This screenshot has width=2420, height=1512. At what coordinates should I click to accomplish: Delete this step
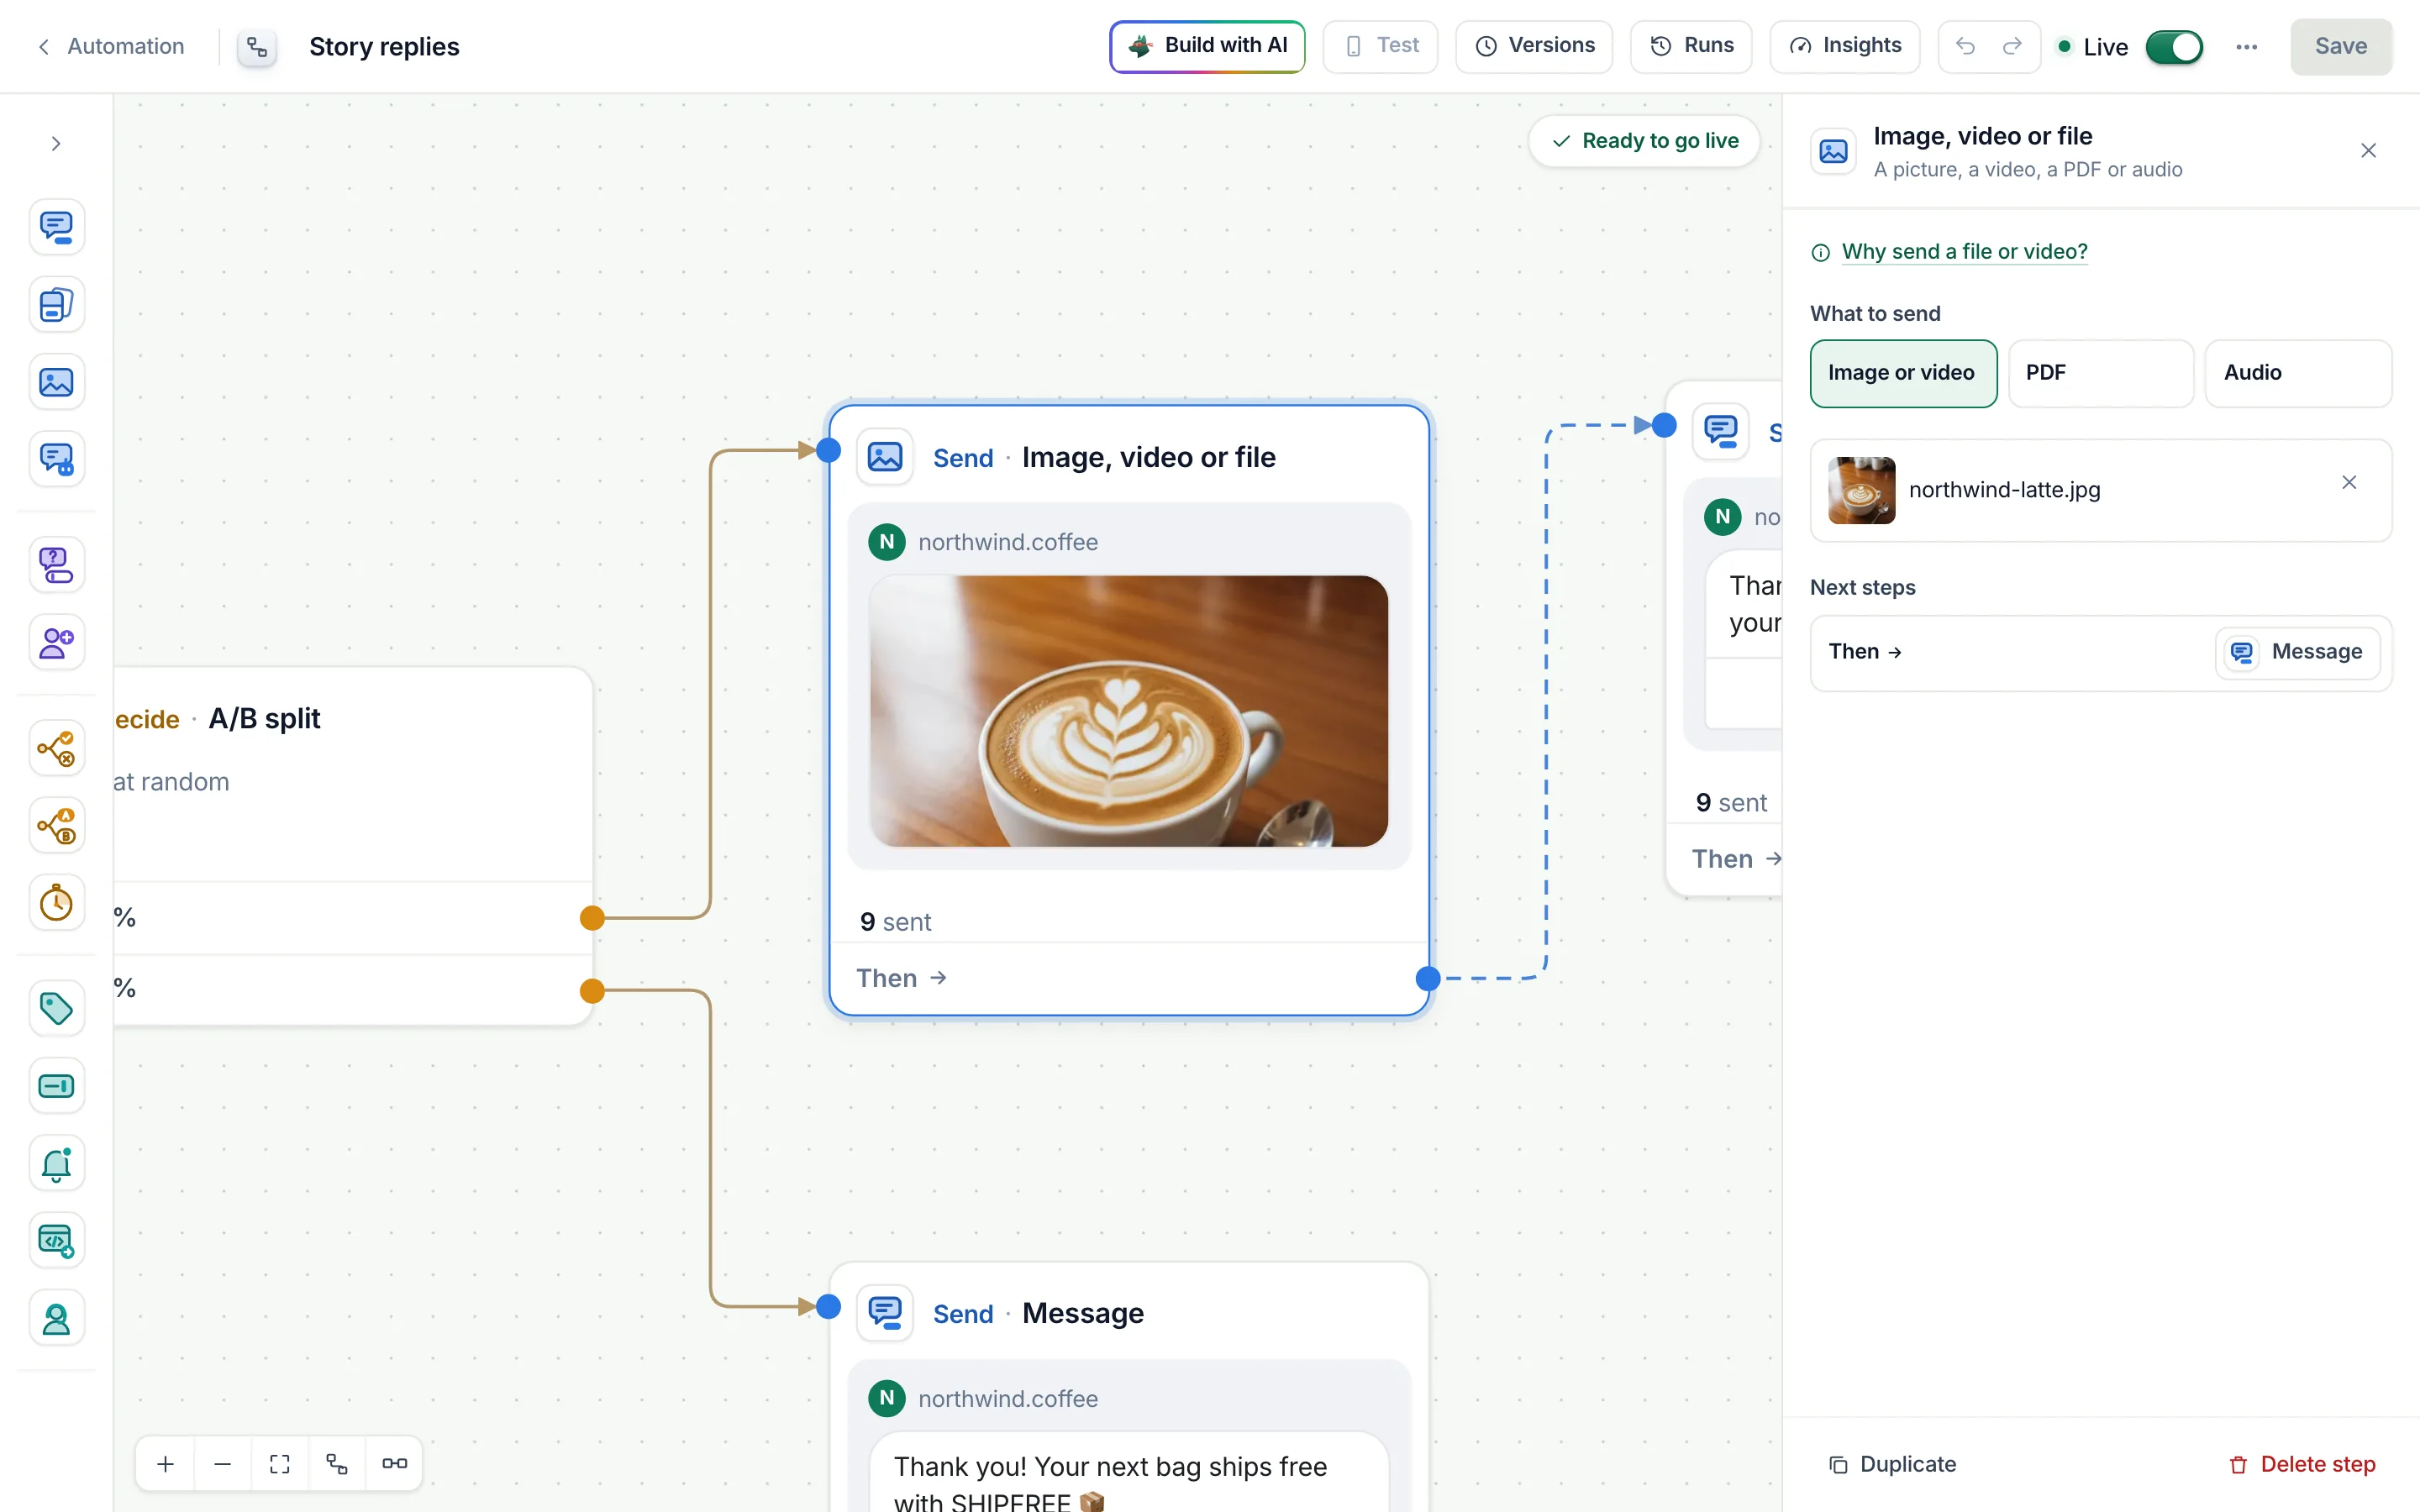coord(2303,1465)
